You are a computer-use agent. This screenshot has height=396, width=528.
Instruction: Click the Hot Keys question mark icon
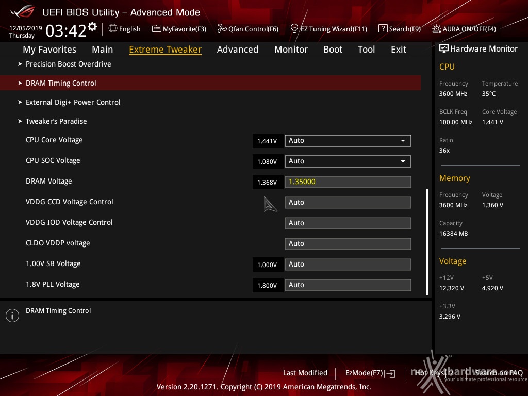(x=451, y=373)
